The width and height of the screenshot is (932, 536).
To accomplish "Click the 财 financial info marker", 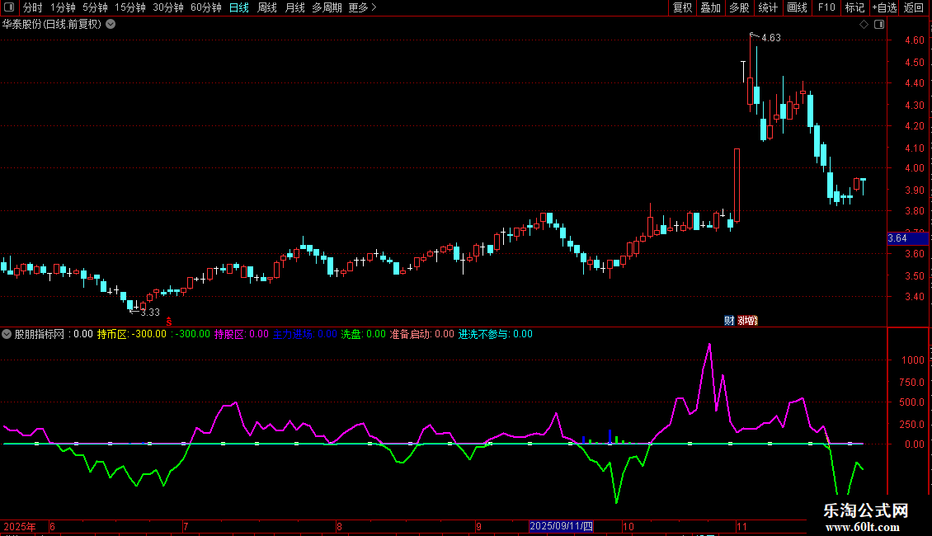I will click(x=729, y=321).
